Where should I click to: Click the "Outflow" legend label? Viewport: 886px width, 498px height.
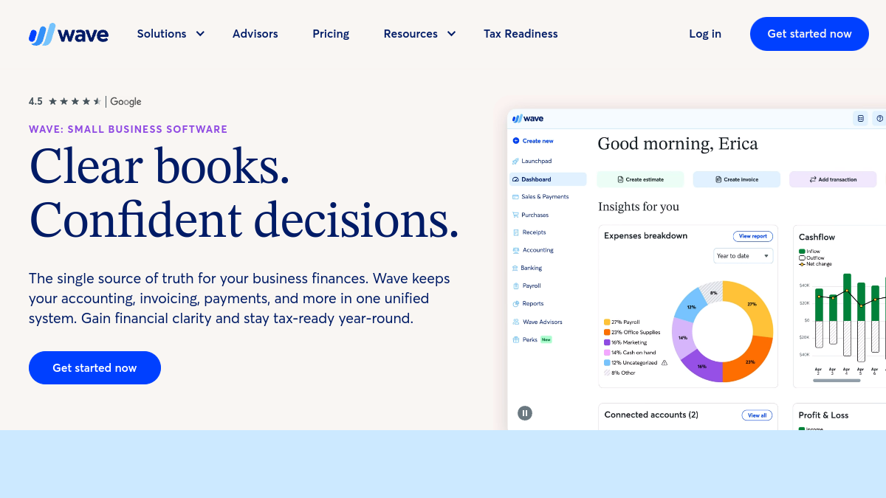(815, 257)
